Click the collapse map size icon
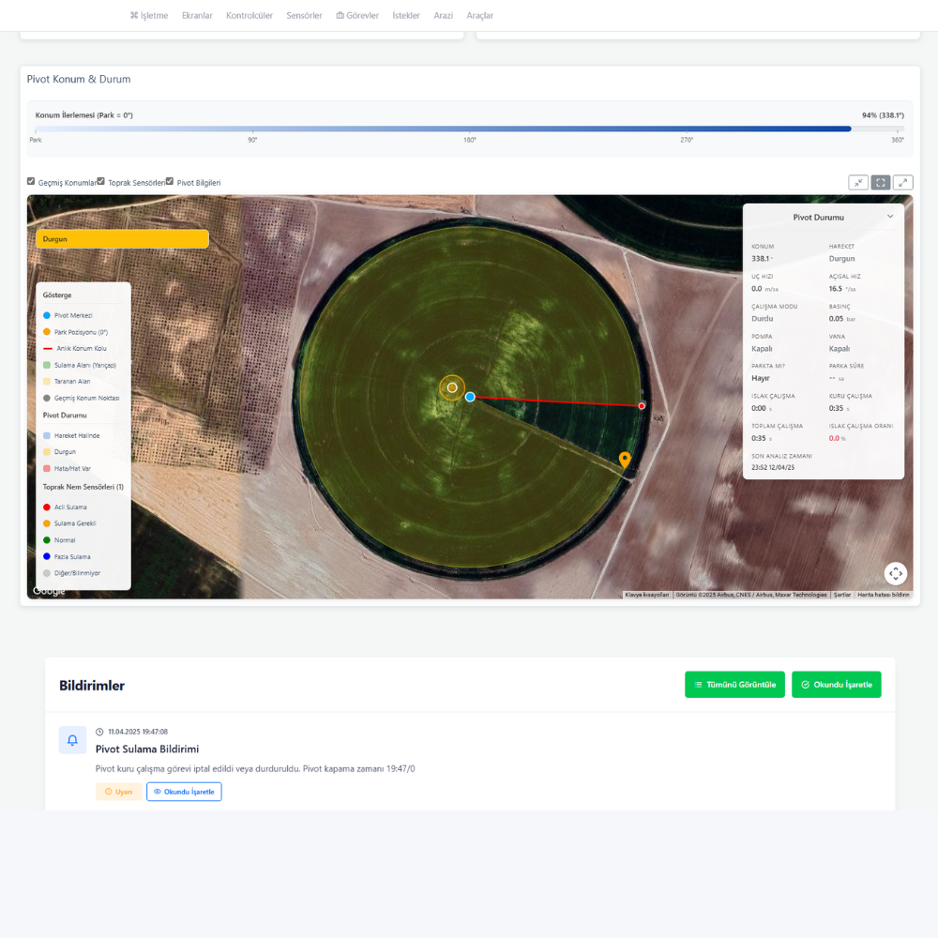 tap(858, 182)
